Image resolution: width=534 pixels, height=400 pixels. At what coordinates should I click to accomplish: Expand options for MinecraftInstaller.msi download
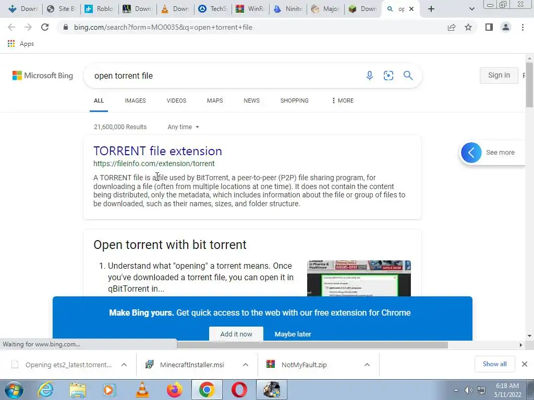point(246,365)
